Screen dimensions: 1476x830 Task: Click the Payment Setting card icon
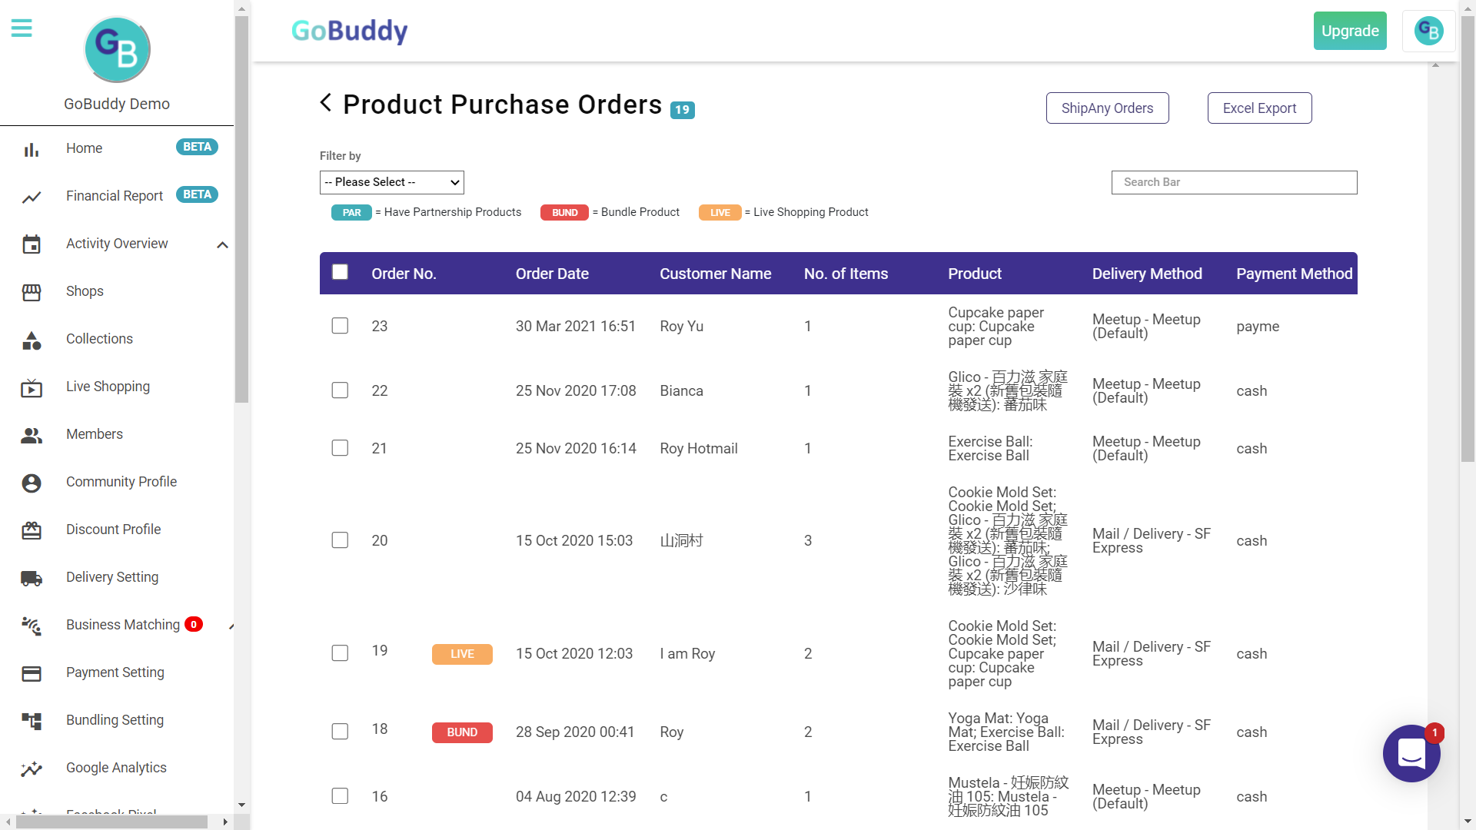pos(32,673)
